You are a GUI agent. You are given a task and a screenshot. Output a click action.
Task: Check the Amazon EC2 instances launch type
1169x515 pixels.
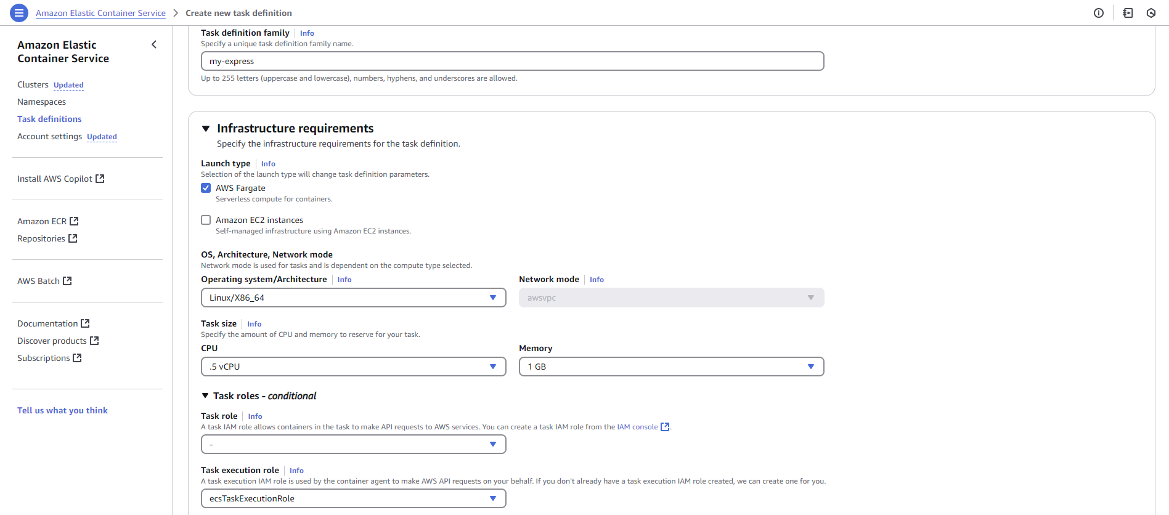206,220
